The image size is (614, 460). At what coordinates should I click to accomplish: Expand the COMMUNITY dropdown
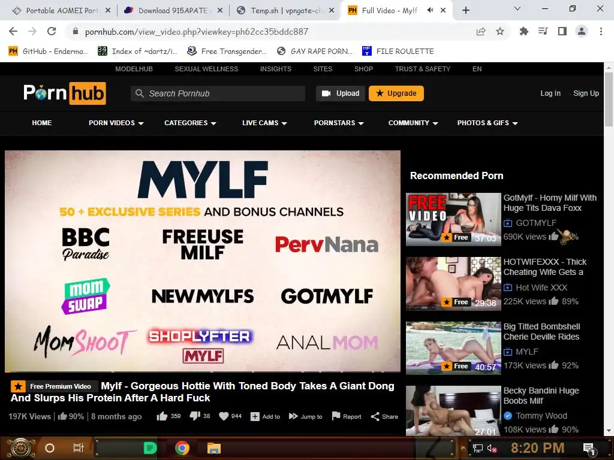click(413, 123)
